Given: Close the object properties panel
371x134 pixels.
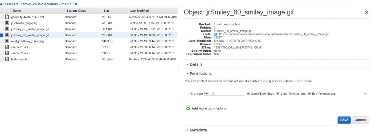Looking at the screenshot, I should click(367, 12).
